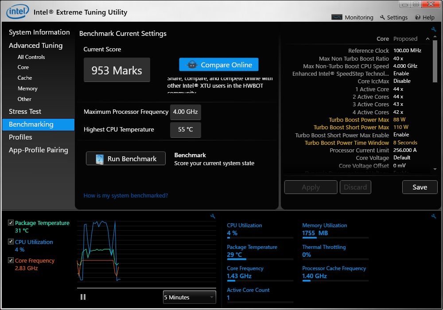Select Cache tuning page

pos(24,78)
